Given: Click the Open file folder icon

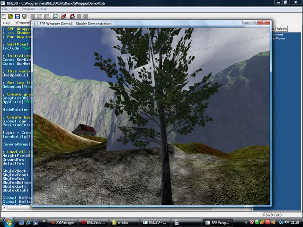Looking at the screenshot, I should (11, 16).
